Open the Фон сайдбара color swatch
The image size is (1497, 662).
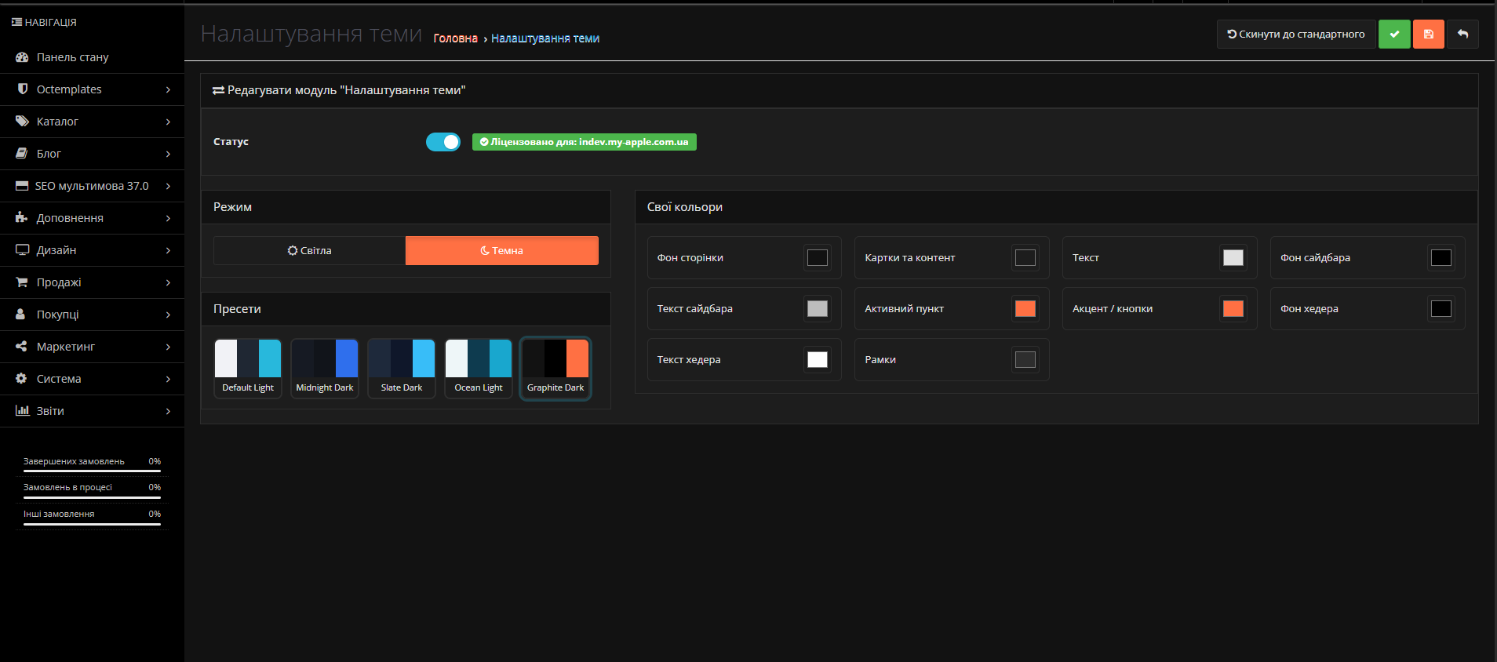[1441, 258]
